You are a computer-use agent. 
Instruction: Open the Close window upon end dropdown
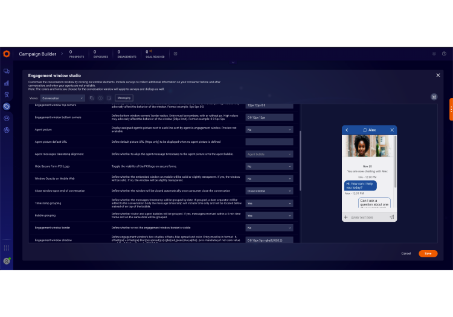click(269, 191)
